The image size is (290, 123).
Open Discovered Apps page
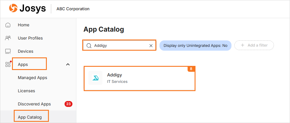tap(35, 104)
